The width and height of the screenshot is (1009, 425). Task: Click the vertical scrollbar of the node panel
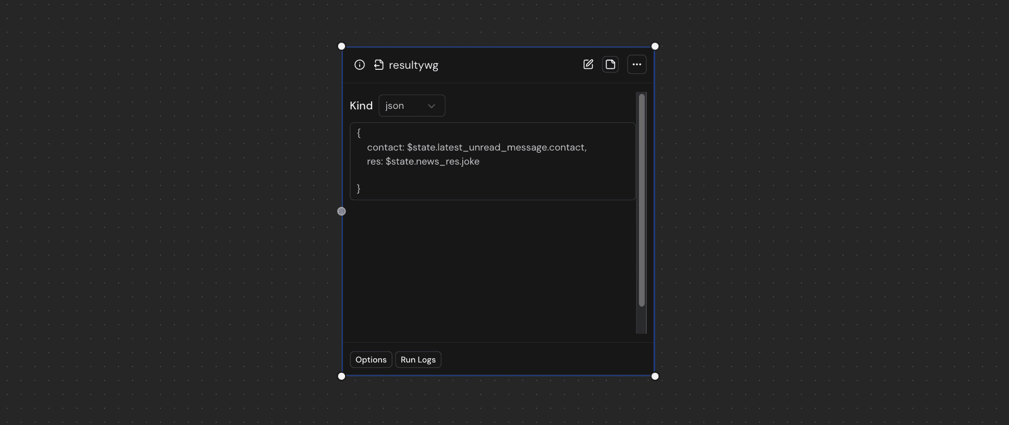pos(642,201)
